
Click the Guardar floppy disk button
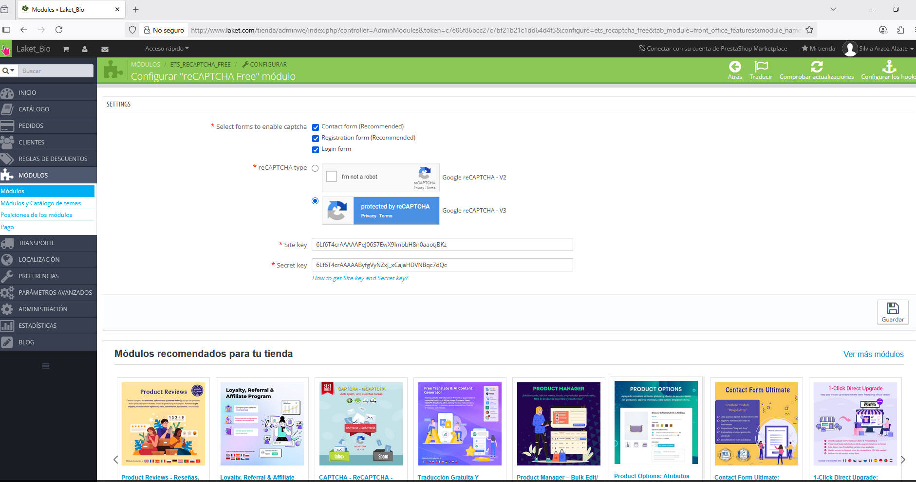point(893,312)
